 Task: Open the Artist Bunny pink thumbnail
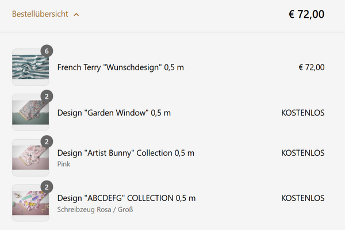(x=30, y=158)
